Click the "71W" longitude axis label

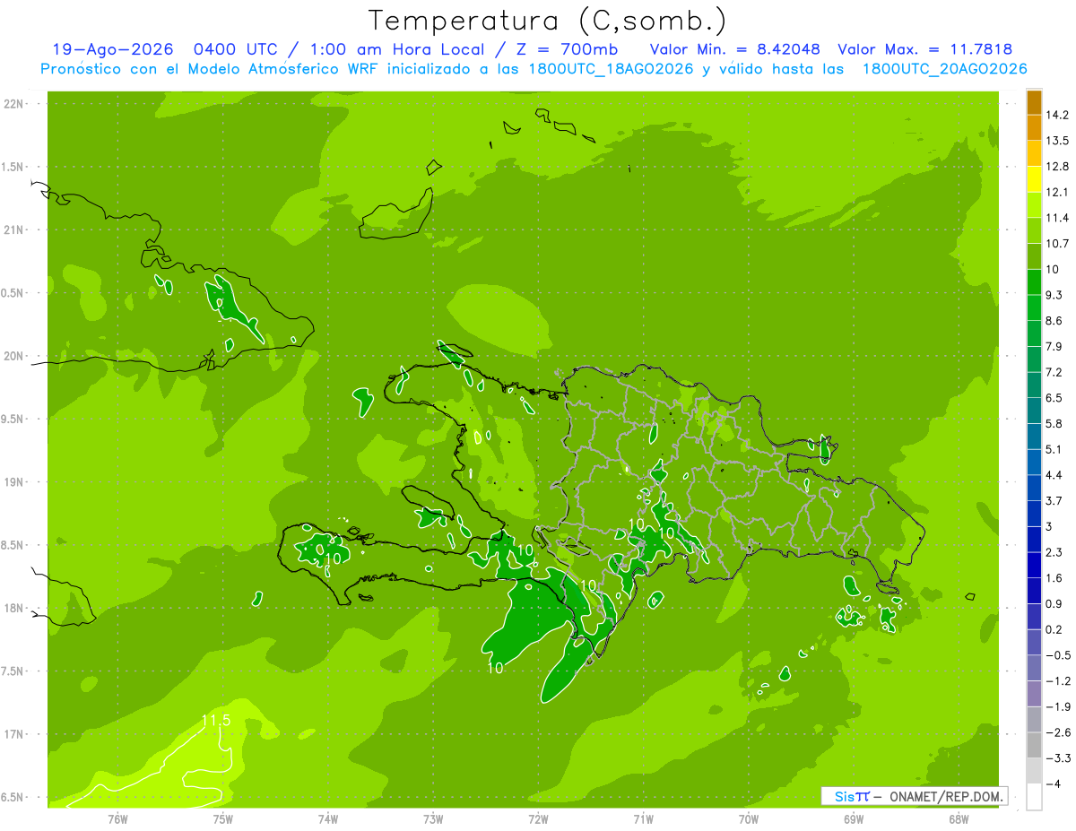point(643,819)
